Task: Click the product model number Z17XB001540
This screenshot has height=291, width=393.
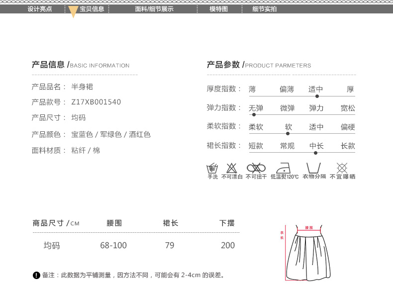Action: pyautogui.click(x=96, y=102)
